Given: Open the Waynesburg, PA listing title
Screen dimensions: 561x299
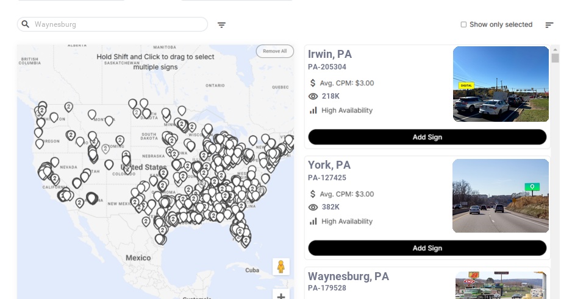Looking at the screenshot, I should (x=348, y=276).
